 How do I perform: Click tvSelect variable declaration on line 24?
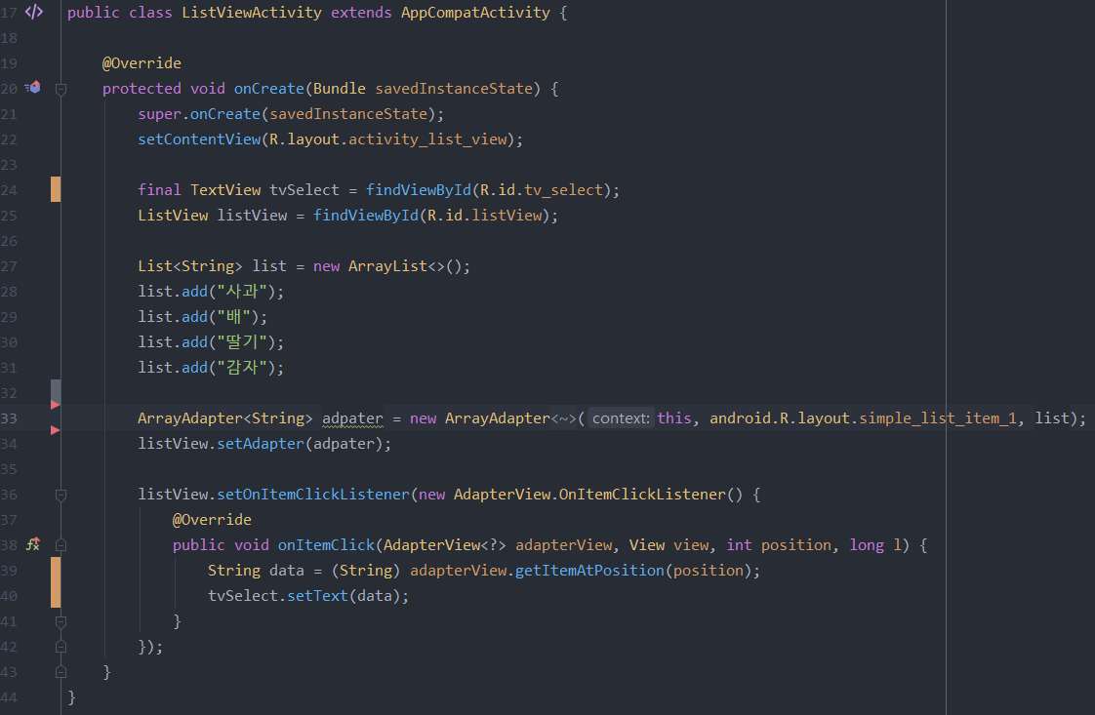point(304,190)
